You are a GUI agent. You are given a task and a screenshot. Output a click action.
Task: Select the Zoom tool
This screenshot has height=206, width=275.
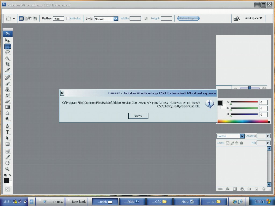point(7,169)
